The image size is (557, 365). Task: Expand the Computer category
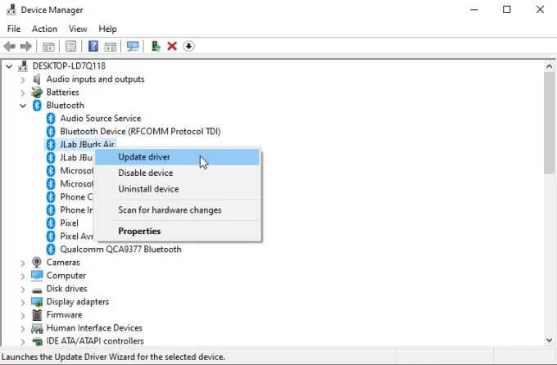[23, 276]
